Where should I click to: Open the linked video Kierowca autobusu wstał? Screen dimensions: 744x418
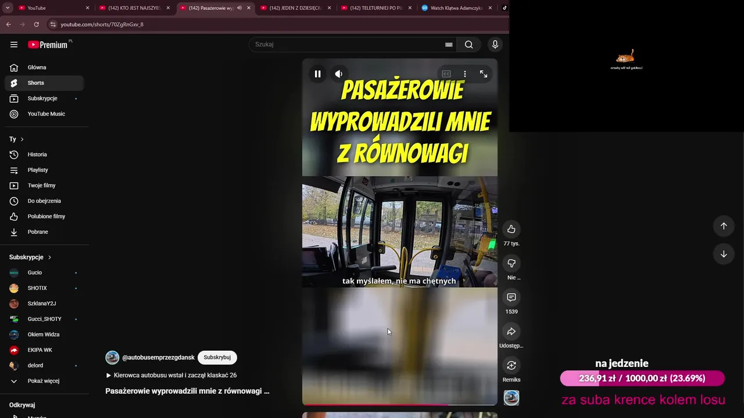[x=171, y=376]
